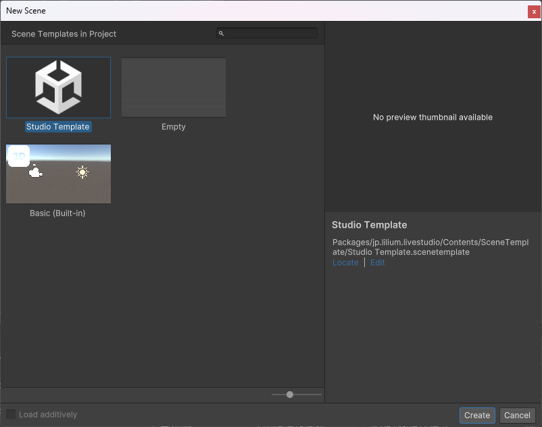Click the Studio Template title in details pane

370,225
